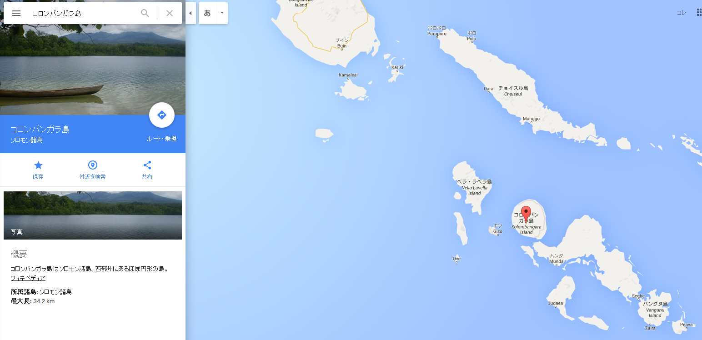The image size is (702, 340).
Task: Click the magnifying glass search icon
Action: click(145, 13)
